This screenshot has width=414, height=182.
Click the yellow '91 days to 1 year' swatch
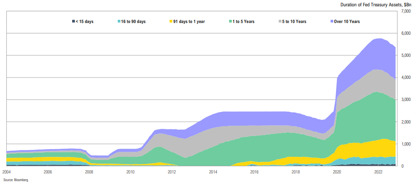(171, 22)
